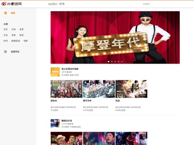Browse the 美食 category
194x145 pixels.
[14, 35]
